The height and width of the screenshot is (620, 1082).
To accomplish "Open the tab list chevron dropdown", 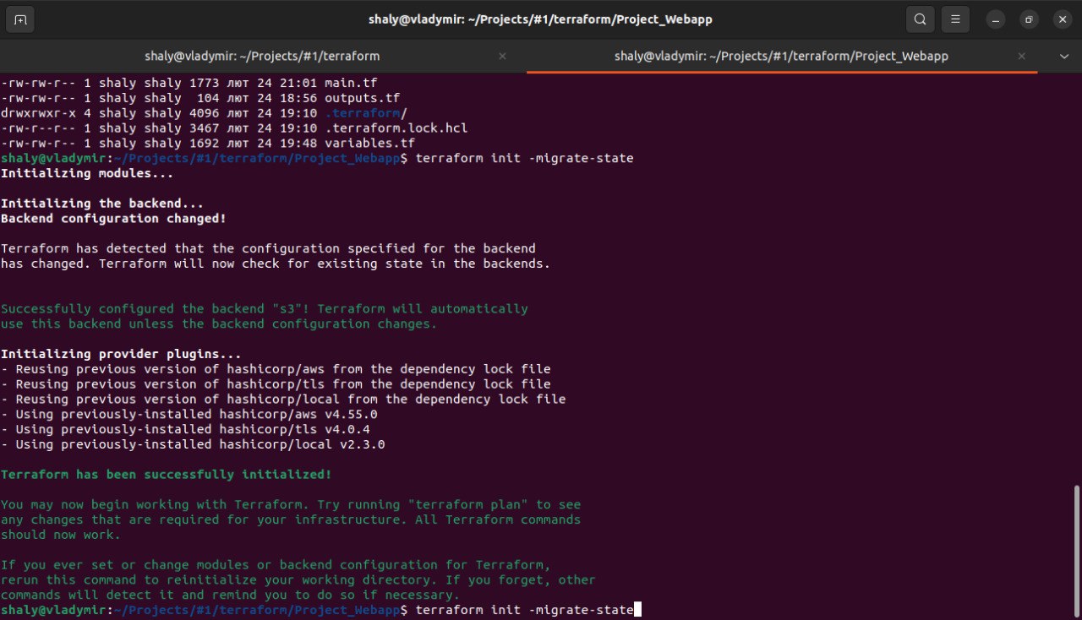I will click(x=1064, y=56).
